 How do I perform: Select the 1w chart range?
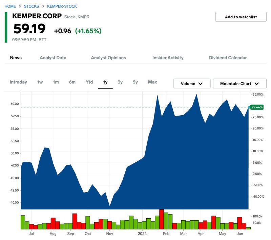[x=40, y=82]
